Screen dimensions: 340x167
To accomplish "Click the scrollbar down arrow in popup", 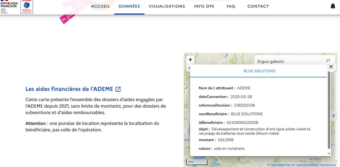I will (x=329, y=153).
